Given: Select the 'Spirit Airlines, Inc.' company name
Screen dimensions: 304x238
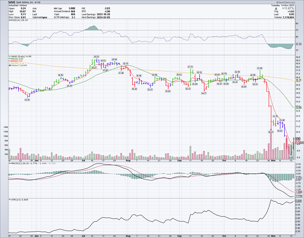Looking at the screenshot, I should [26, 2].
